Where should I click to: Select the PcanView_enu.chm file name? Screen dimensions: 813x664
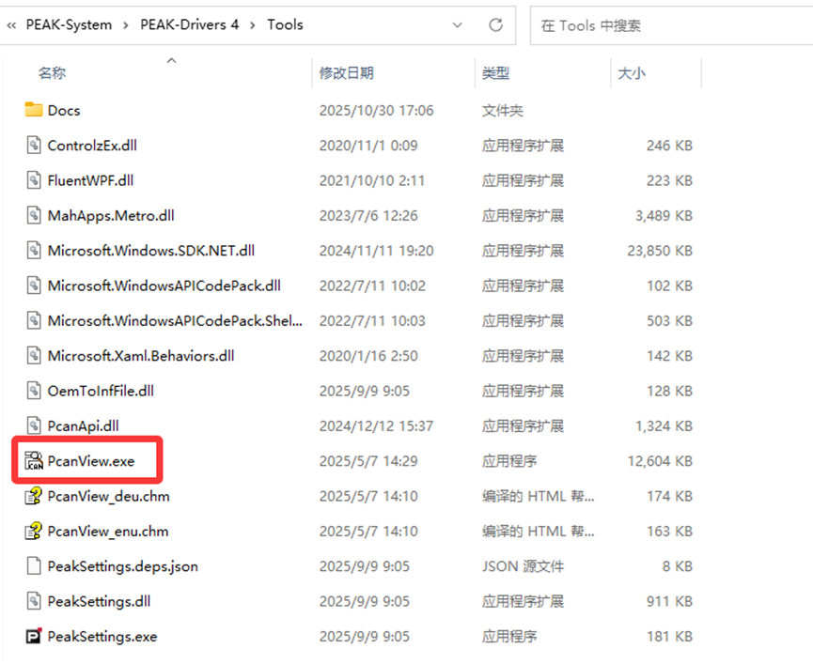(x=108, y=532)
